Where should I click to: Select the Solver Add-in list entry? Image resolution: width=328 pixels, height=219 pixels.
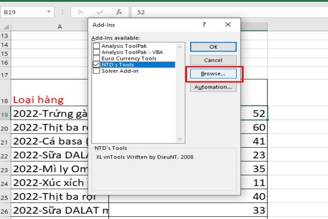[120, 71]
